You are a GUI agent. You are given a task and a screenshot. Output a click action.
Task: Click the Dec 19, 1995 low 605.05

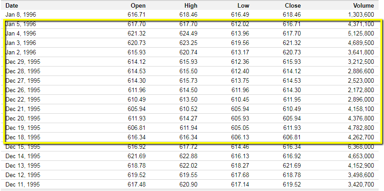240,128
